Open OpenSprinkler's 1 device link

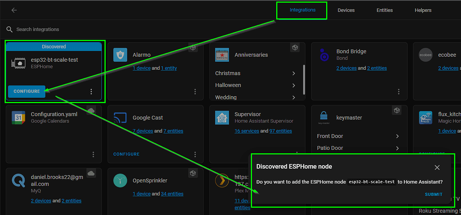[x=141, y=194]
